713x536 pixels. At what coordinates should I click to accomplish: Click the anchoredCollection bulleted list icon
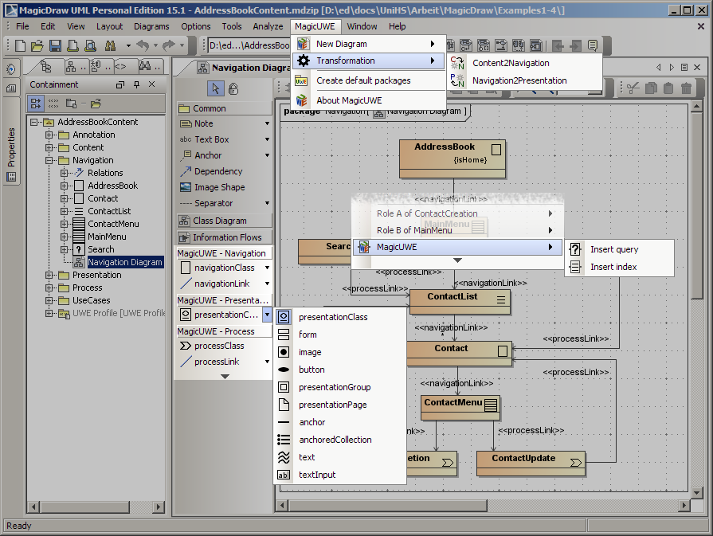pyautogui.click(x=284, y=440)
